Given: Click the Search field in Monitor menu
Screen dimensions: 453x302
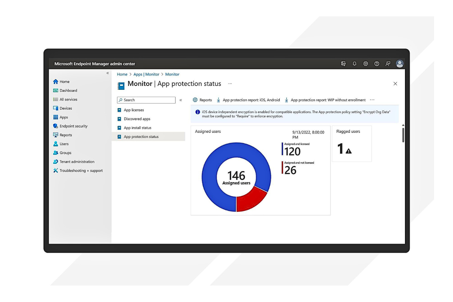Looking at the screenshot, I should pos(146,100).
